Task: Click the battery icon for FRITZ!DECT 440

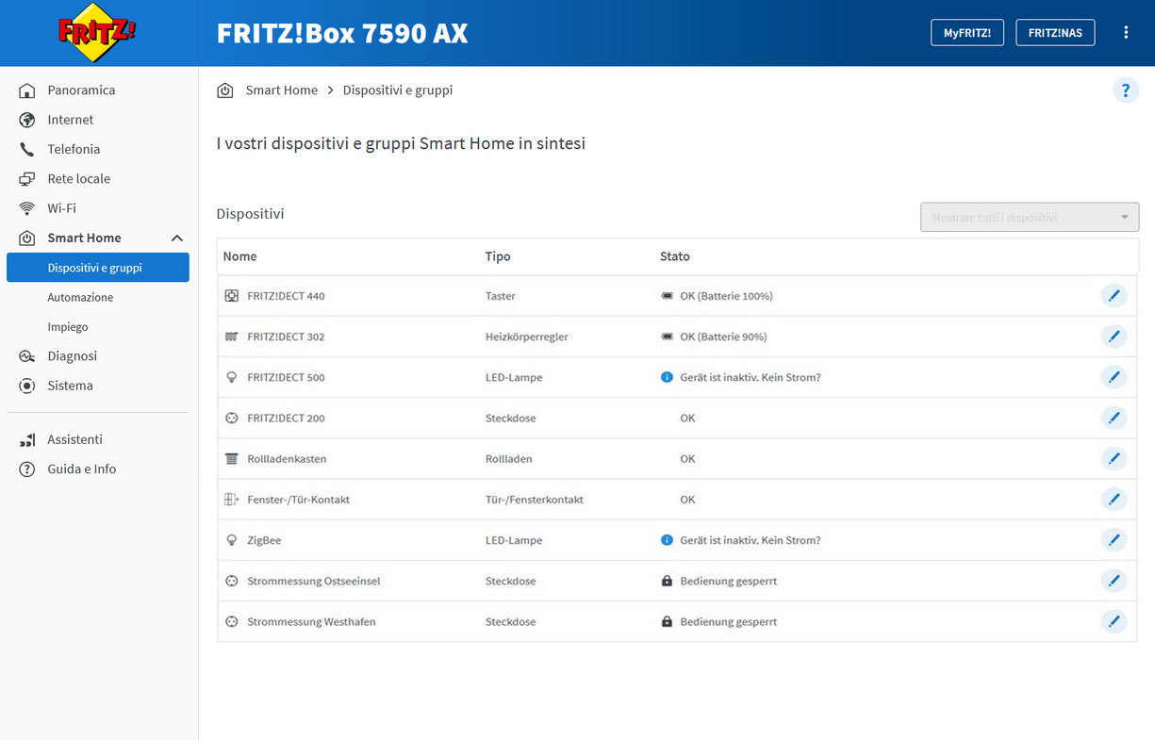Action: 668,296
